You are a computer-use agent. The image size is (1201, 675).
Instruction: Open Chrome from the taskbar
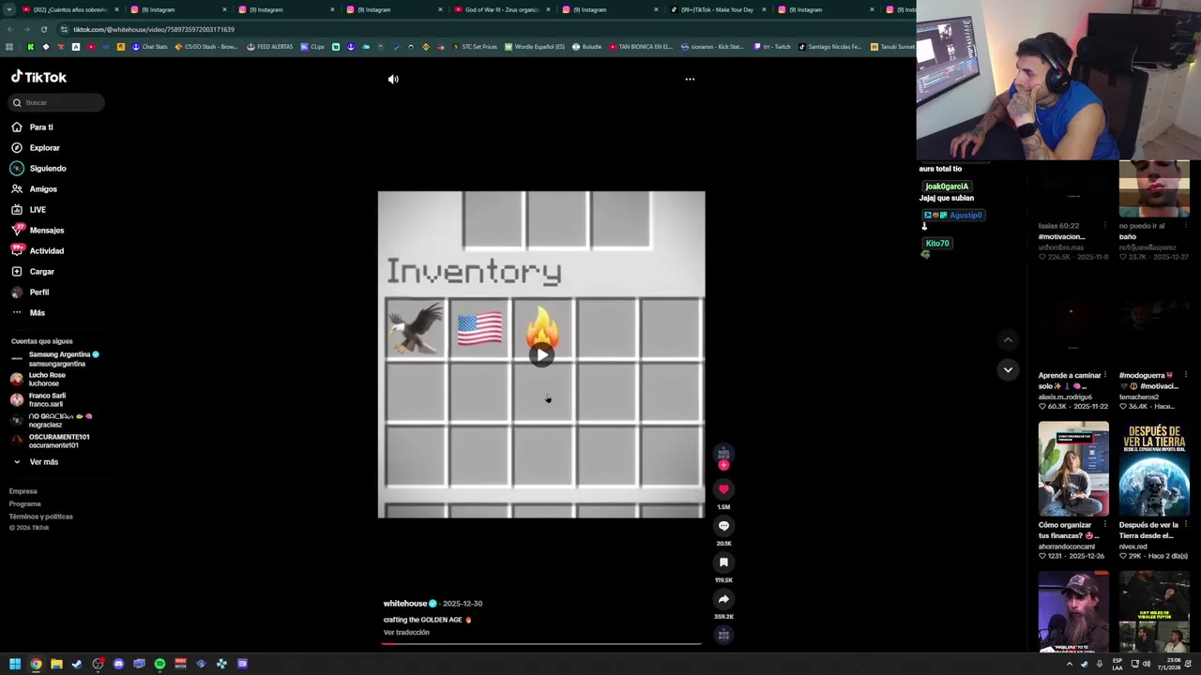coord(36,664)
